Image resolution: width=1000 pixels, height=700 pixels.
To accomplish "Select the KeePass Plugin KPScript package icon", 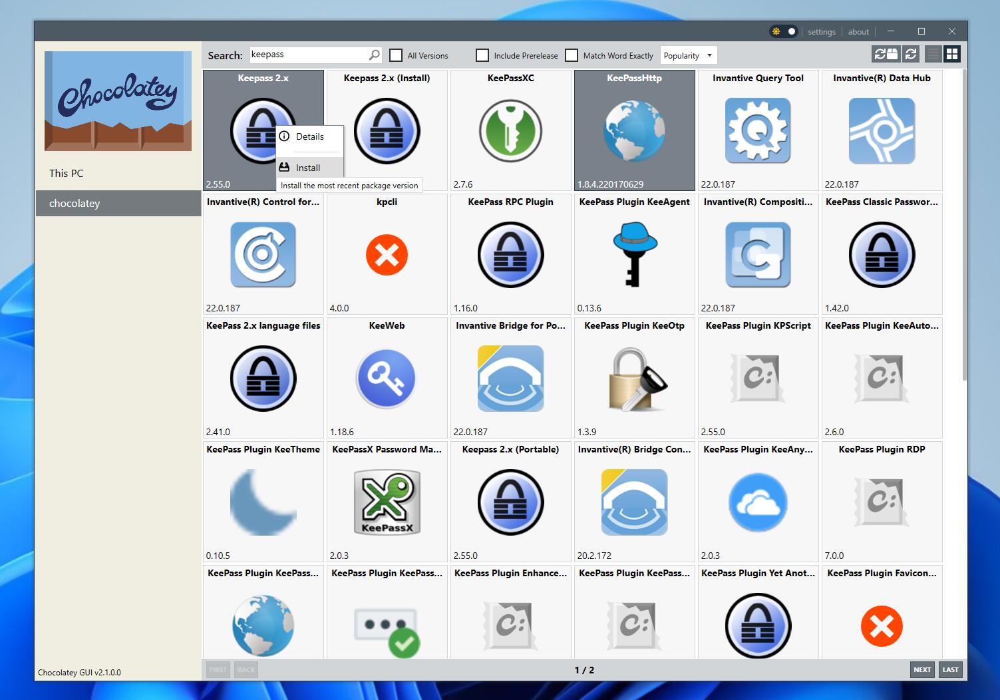I will point(758,378).
